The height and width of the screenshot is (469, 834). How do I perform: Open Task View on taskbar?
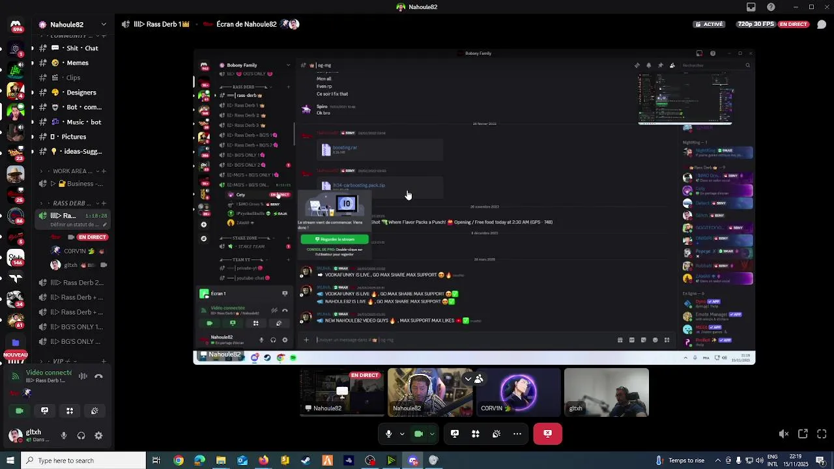point(156,461)
